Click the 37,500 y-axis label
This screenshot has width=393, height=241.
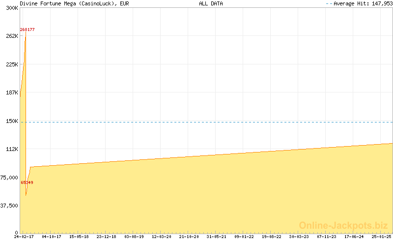coord(9,206)
